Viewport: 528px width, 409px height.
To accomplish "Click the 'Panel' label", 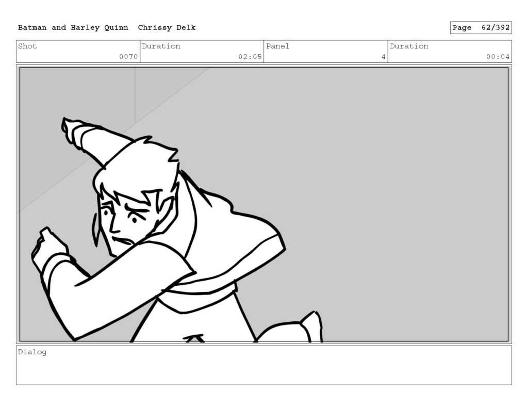I will pos(278,46).
